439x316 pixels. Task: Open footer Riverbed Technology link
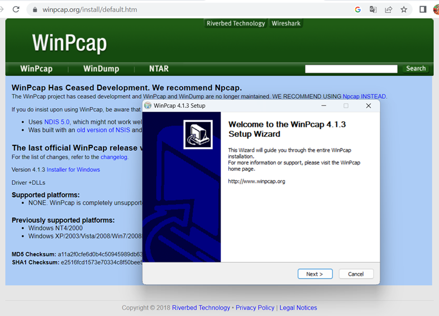[201, 308]
